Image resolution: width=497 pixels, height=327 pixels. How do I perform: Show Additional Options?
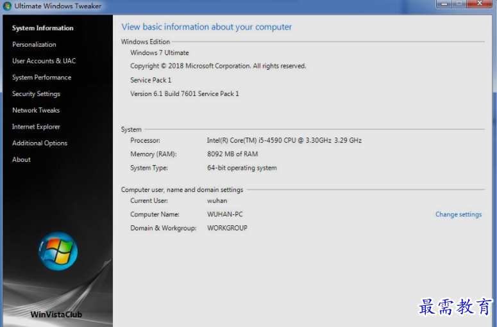click(40, 143)
